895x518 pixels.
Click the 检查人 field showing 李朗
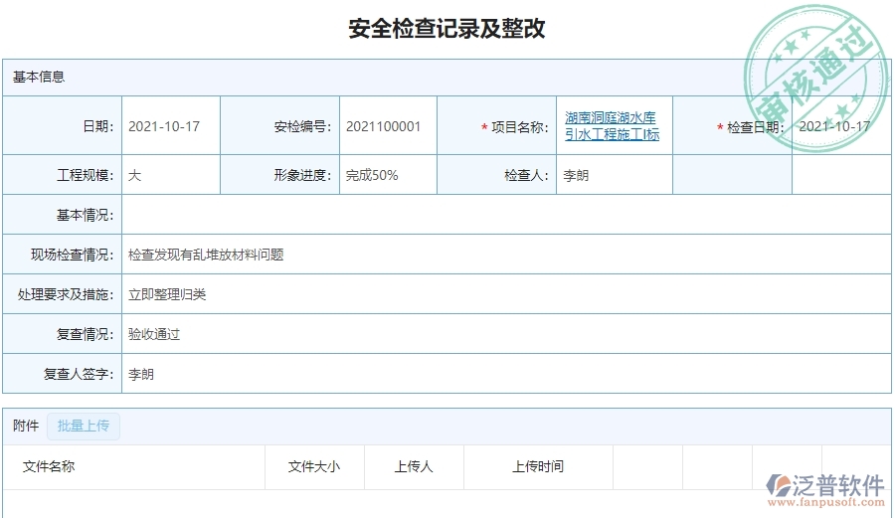pos(613,175)
